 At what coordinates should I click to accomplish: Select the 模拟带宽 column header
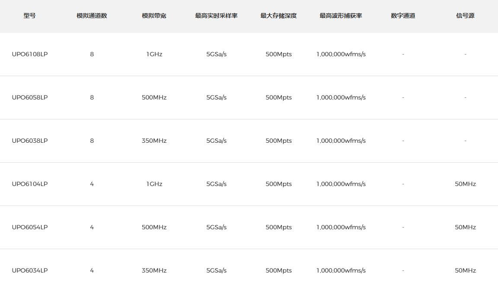(x=154, y=16)
